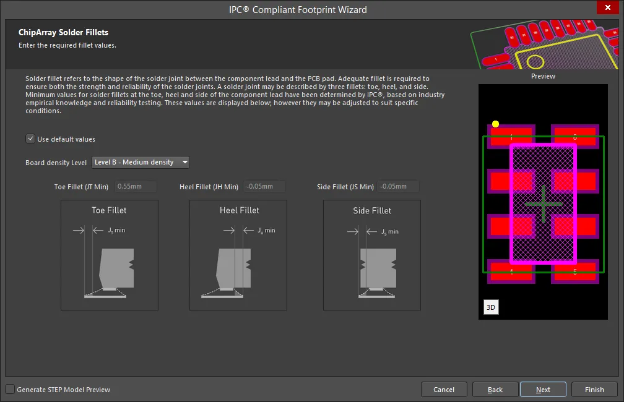
Task: Click pad 4 in footprint preview
Action: (511, 271)
